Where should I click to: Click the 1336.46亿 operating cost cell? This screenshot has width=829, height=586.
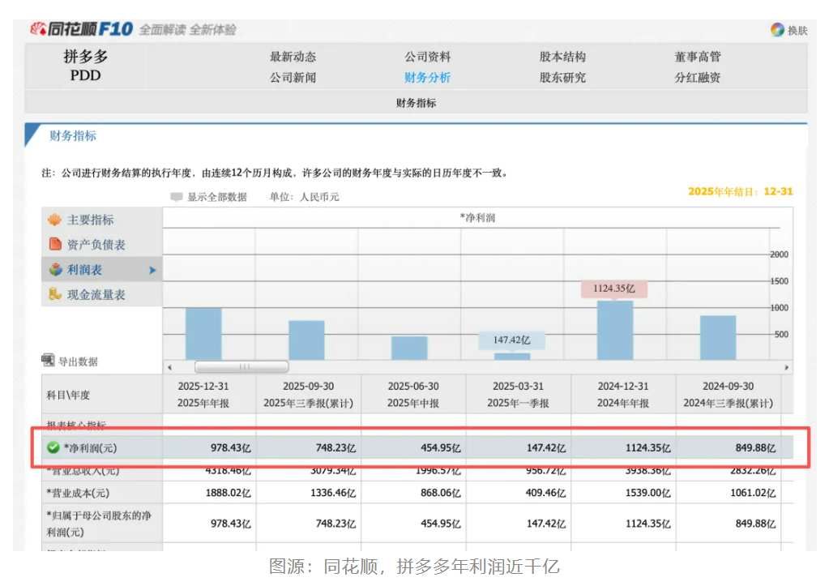coord(333,493)
